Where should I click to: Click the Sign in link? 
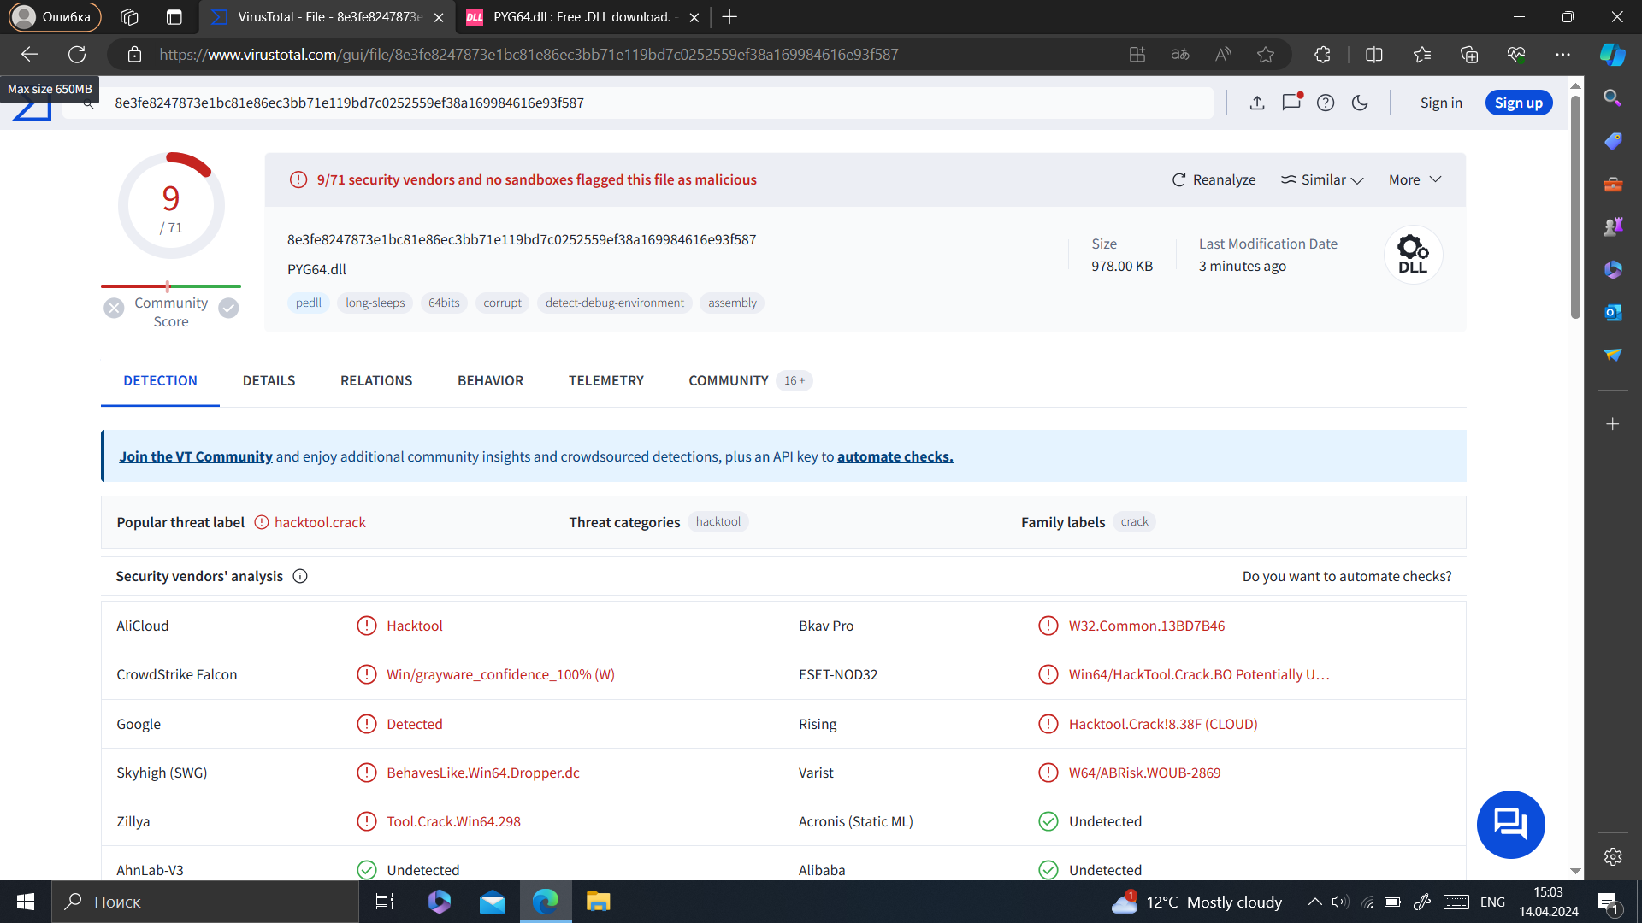pos(1441,103)
